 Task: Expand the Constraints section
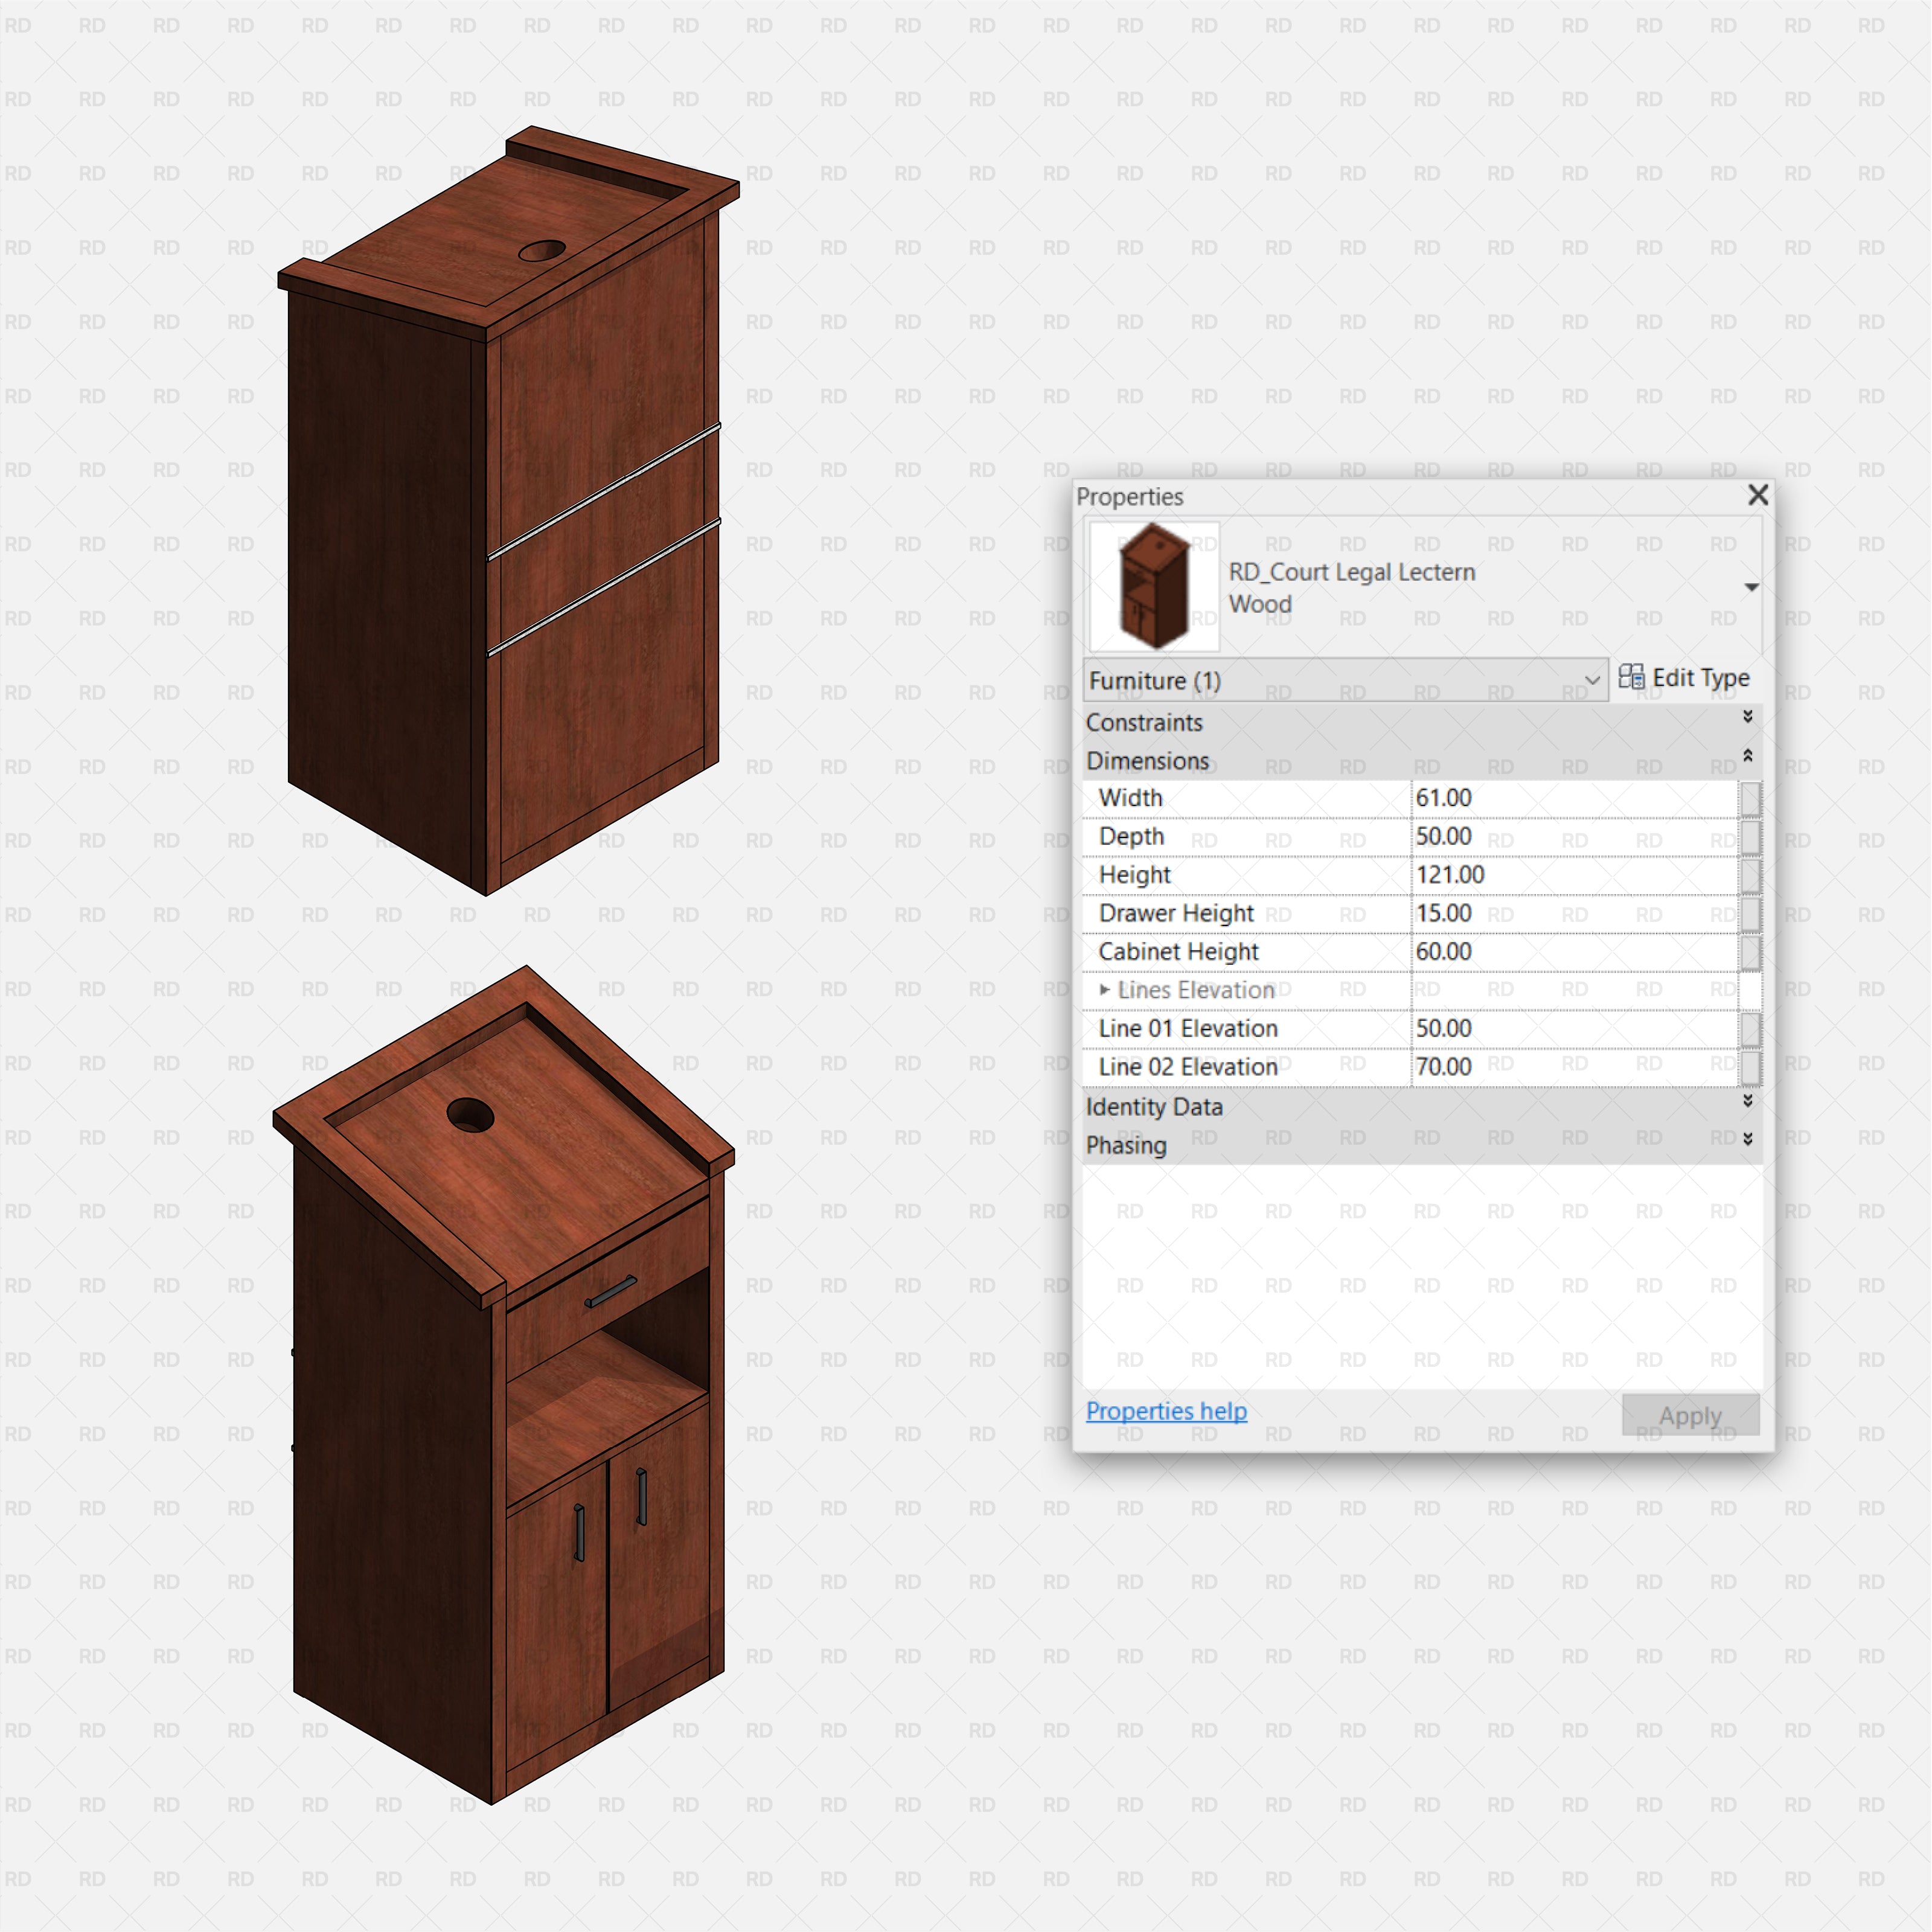pyautogui.click(x=1748, y=718)
